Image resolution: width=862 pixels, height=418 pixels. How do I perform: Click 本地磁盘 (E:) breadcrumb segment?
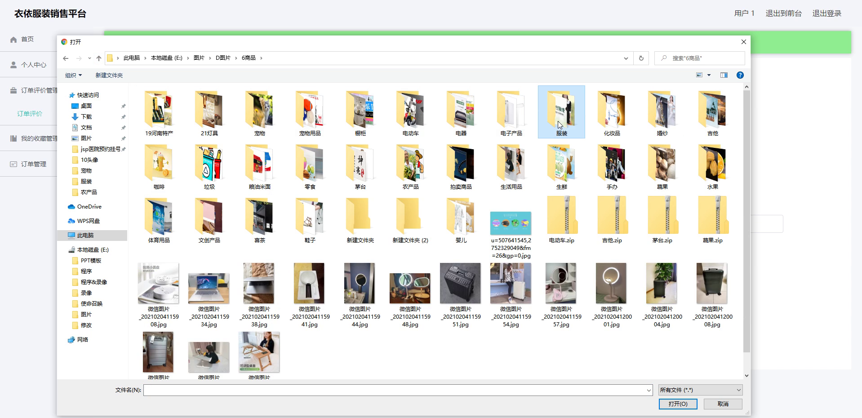click(x=166, y=58)
